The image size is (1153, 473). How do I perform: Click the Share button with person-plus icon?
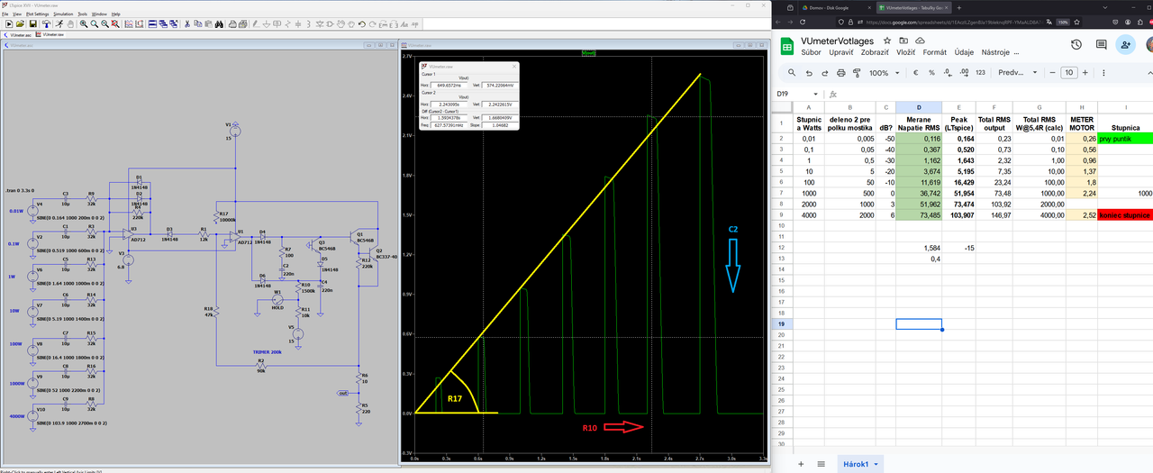(x=1125, y=44)
